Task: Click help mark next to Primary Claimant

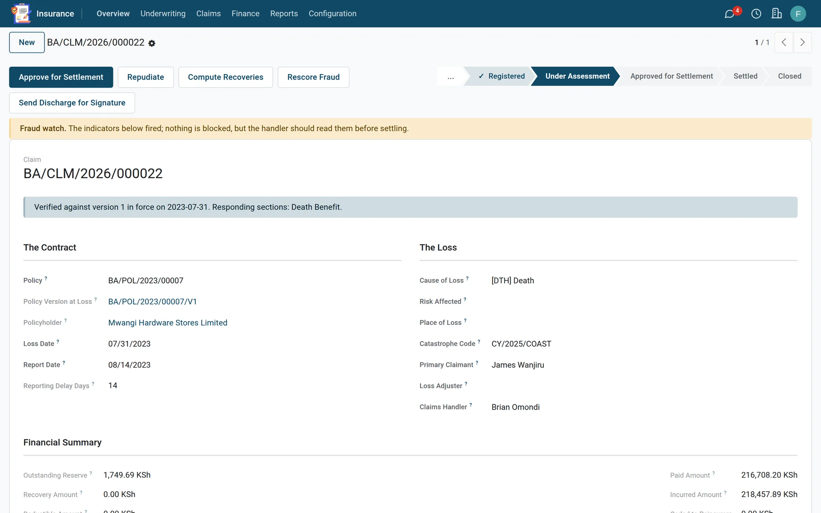Action: click(477, 363)
